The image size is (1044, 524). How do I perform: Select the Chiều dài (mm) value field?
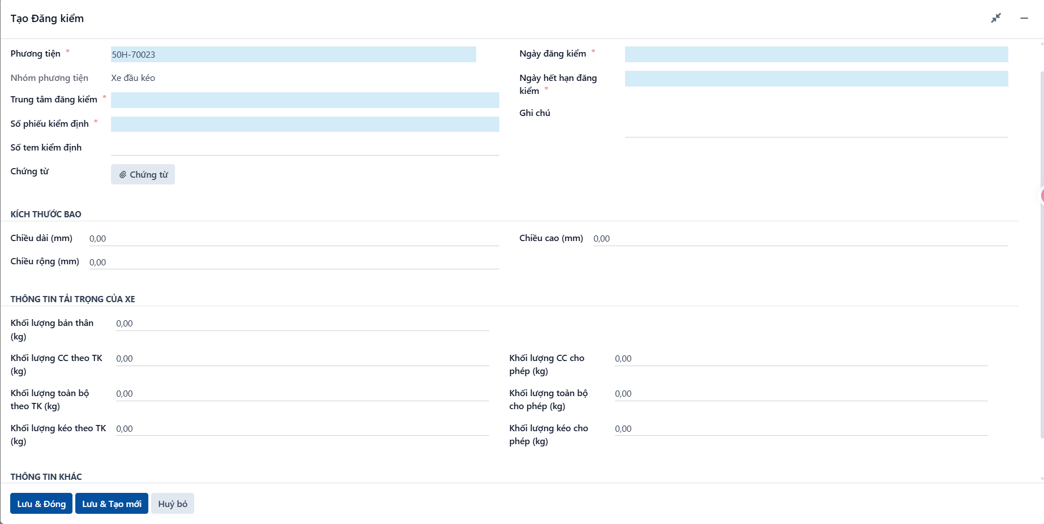pyautogui.click(x=294, y=238)
